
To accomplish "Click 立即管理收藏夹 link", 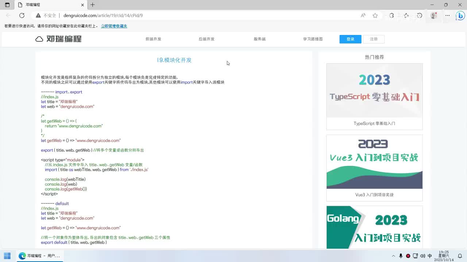I will point(114,26).
